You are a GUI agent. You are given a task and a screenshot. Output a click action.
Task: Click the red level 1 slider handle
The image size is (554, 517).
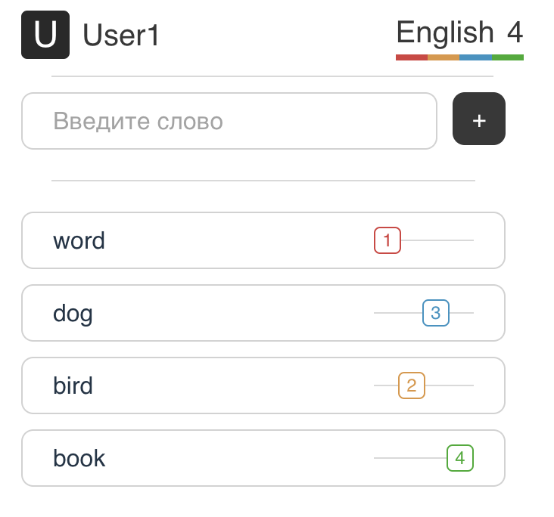point(387,240)
